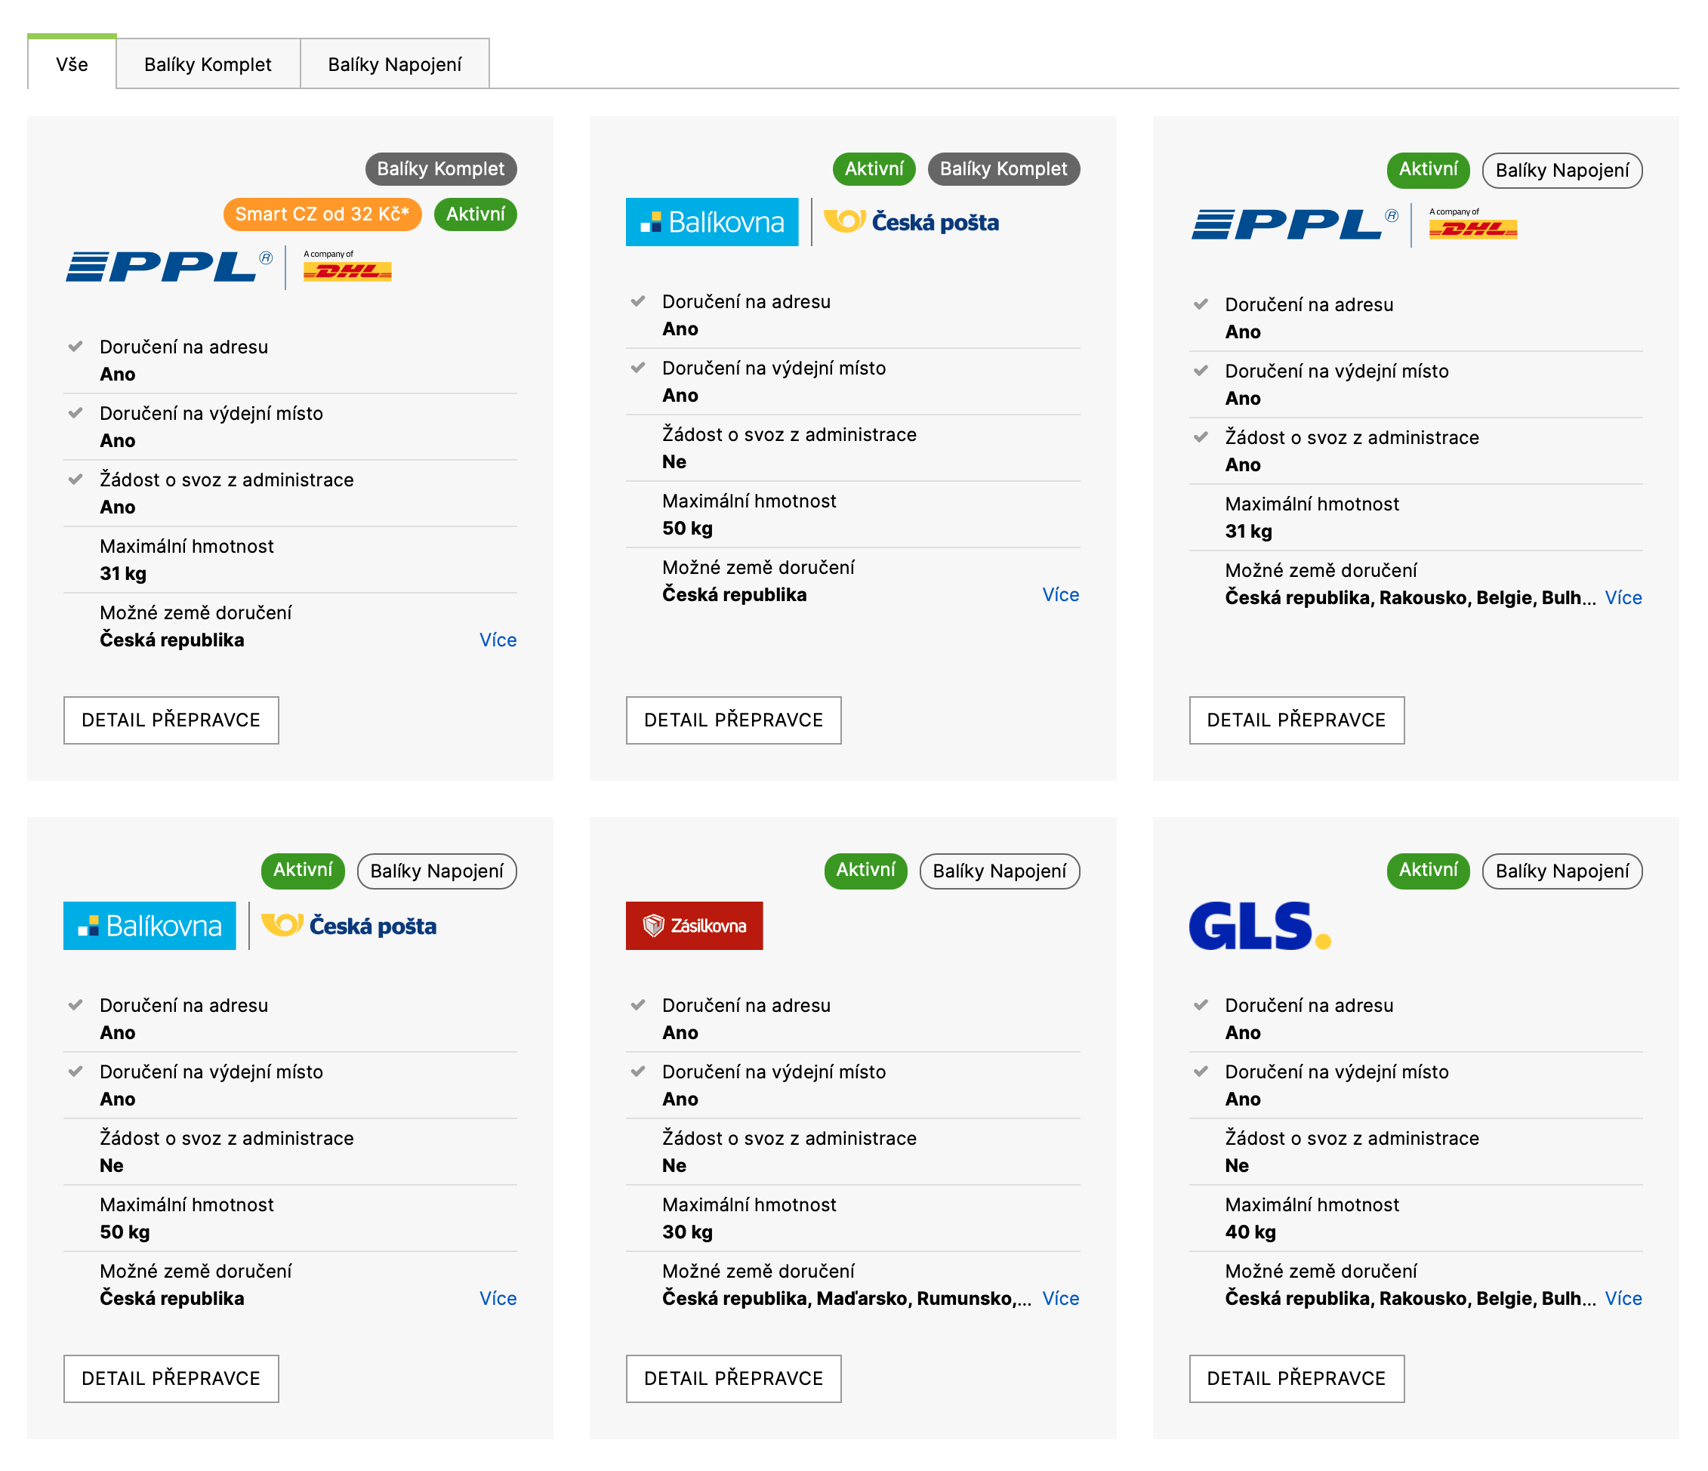Click checkmark beside Žádost o svoz, Smart CZ card

(75, 479)
